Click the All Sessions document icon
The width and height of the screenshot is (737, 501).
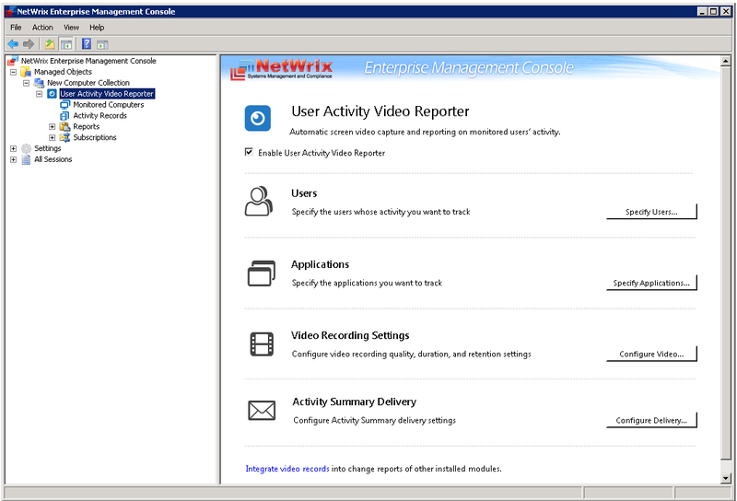[26, 159]
